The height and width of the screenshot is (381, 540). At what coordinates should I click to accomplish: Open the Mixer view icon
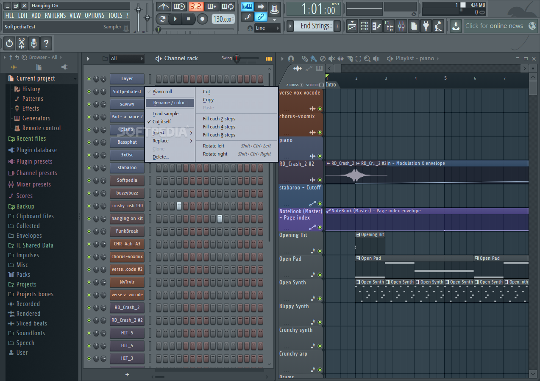[401, 26]
